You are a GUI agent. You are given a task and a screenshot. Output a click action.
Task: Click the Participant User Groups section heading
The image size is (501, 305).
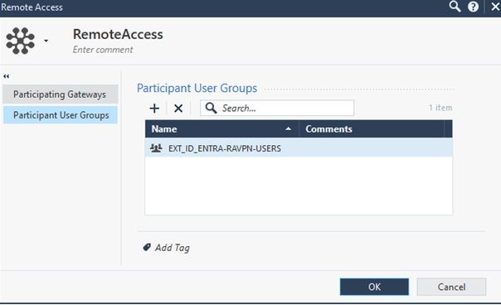point(197,88)
